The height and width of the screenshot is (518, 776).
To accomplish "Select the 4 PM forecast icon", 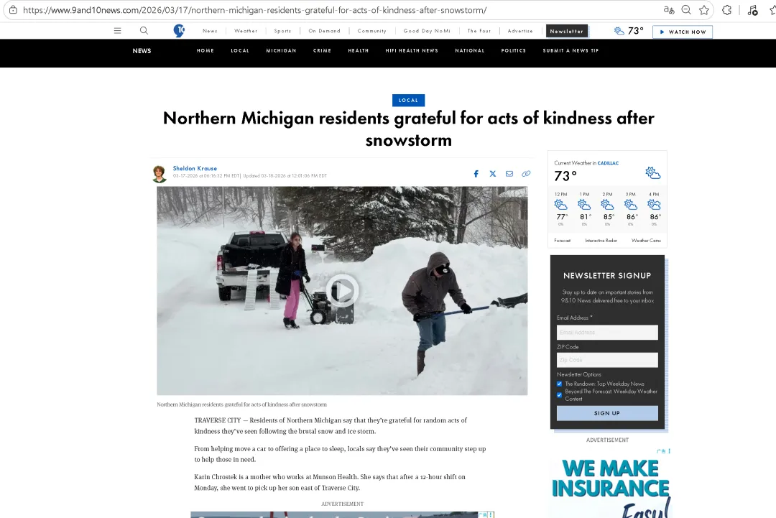I will pos(654,204).
